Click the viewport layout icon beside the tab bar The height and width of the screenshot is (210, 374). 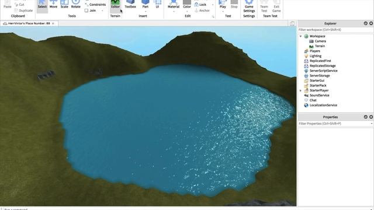coord(292,23)
